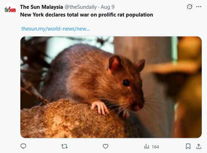
Task: Click the 164 view count number
Action: coord(155,147)
